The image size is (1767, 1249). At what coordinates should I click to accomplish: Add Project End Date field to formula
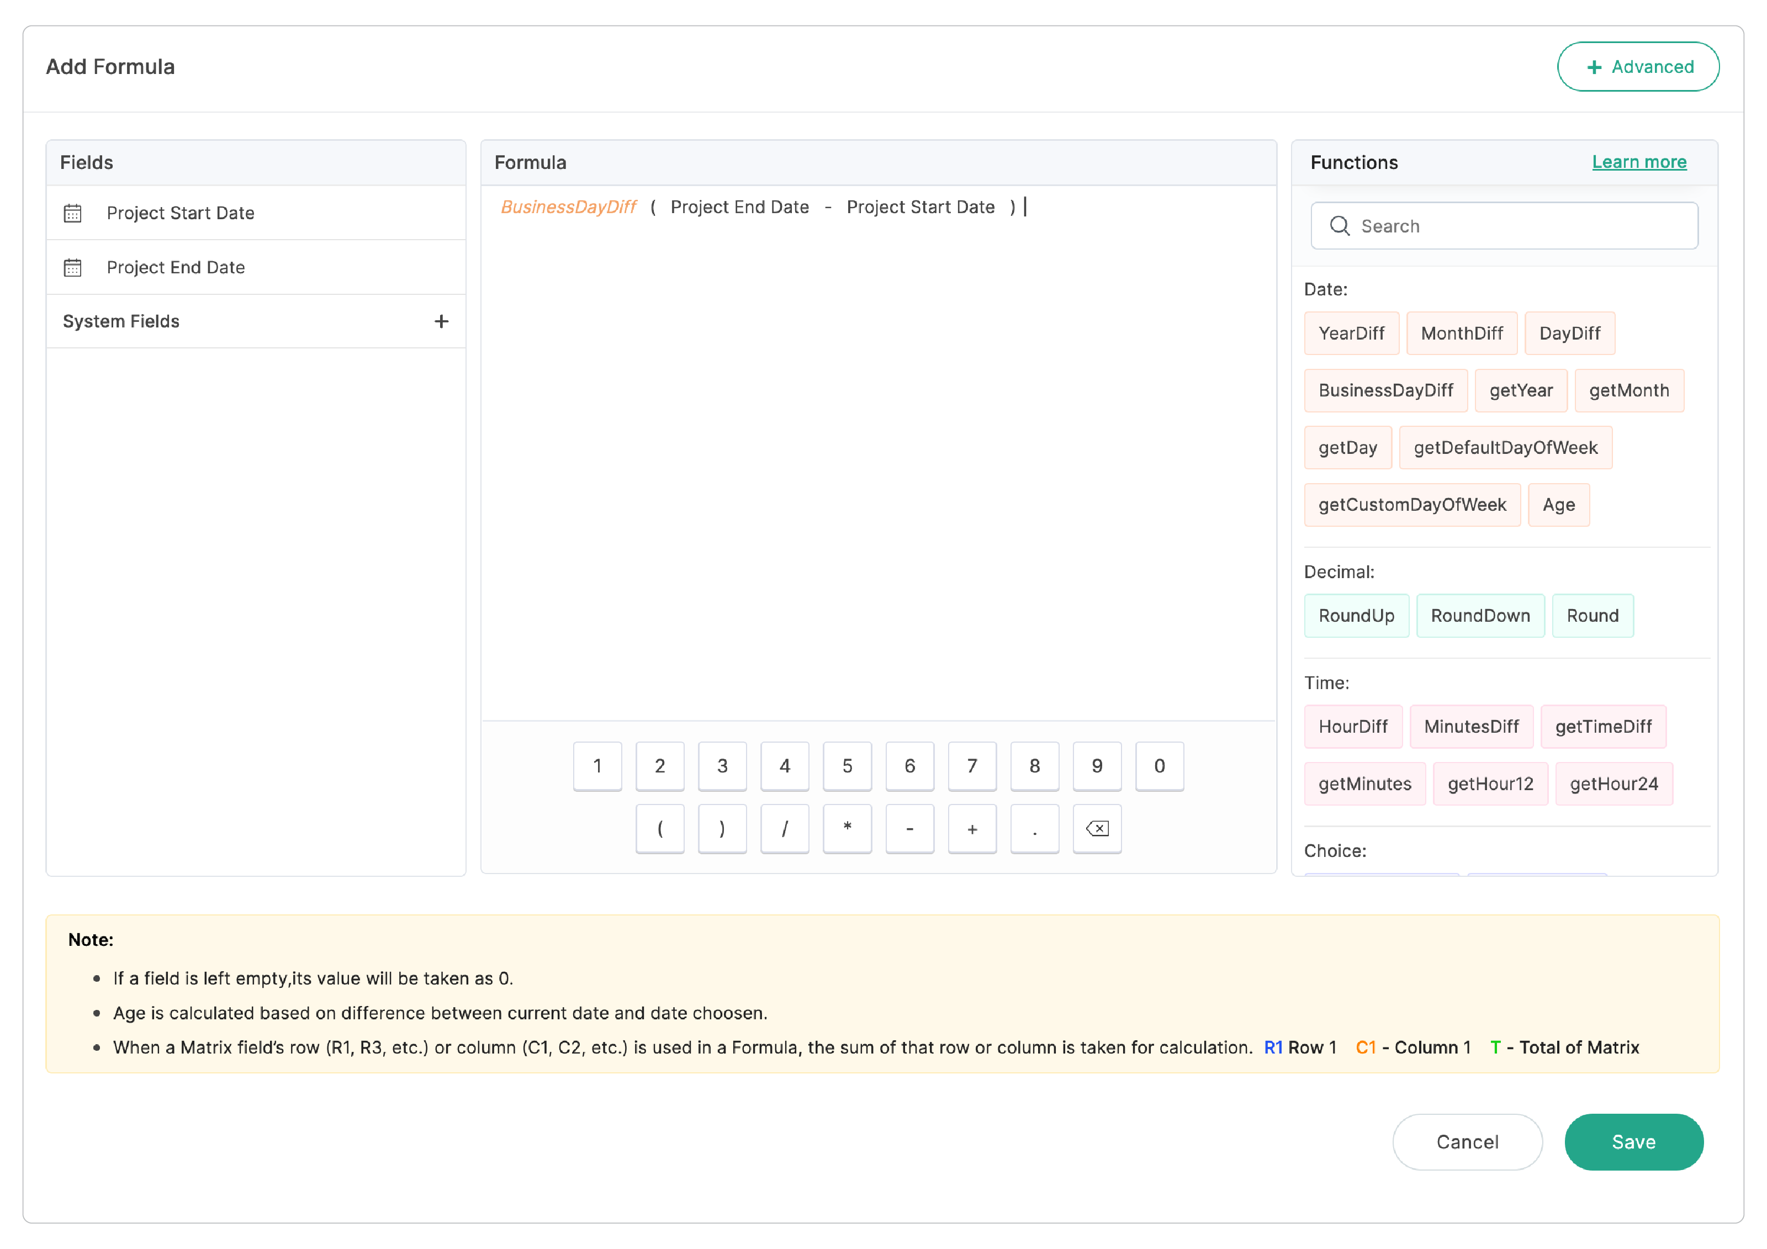(x=176, y=268)
